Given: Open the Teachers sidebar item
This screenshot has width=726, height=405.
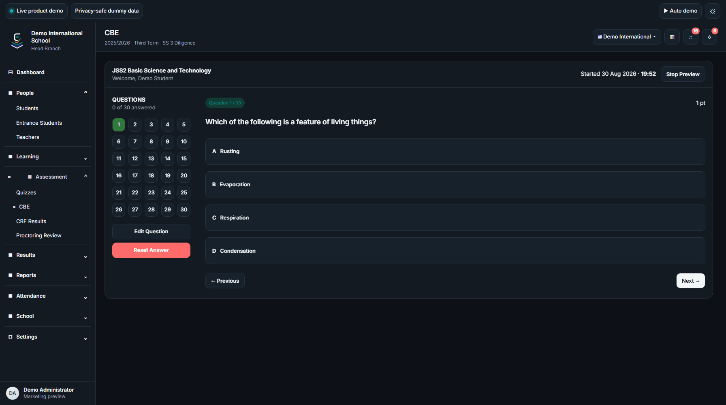Looking at the screenshot, I should [28, 137].
